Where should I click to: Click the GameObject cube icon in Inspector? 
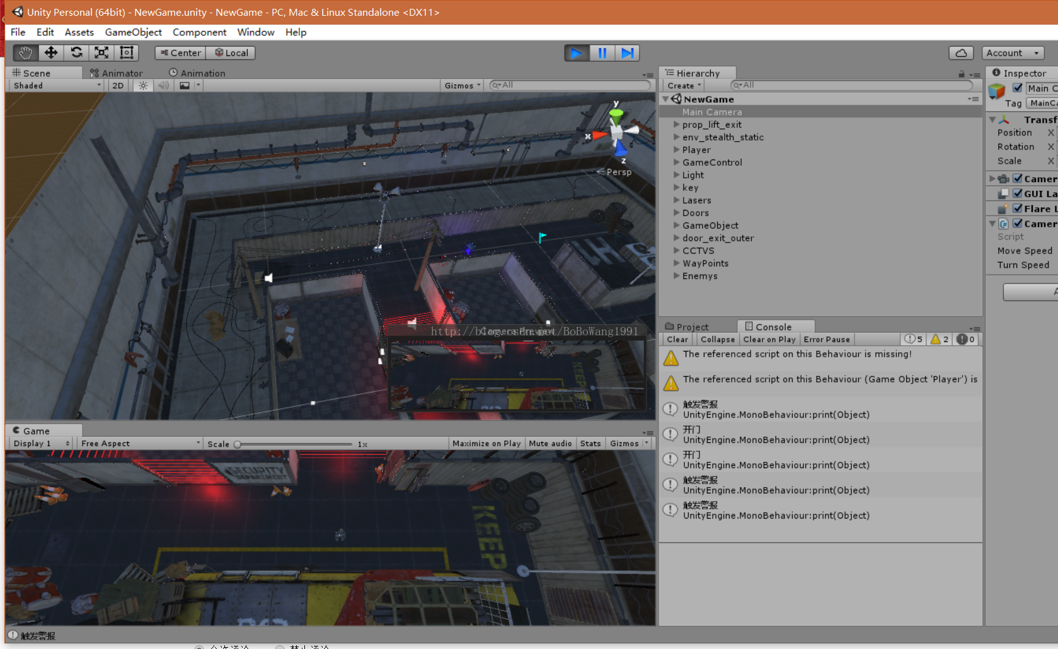click(x=997, y=92)
